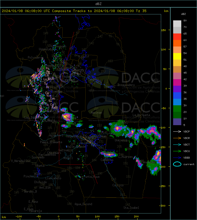The height and width of the screenshot is (220, 197).
Task: Click the 'dBZ' title at top
Action: [x=98, y=4]
